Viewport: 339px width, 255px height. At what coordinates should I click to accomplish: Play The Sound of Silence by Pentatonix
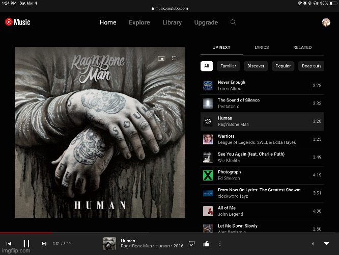pos(262,104)
